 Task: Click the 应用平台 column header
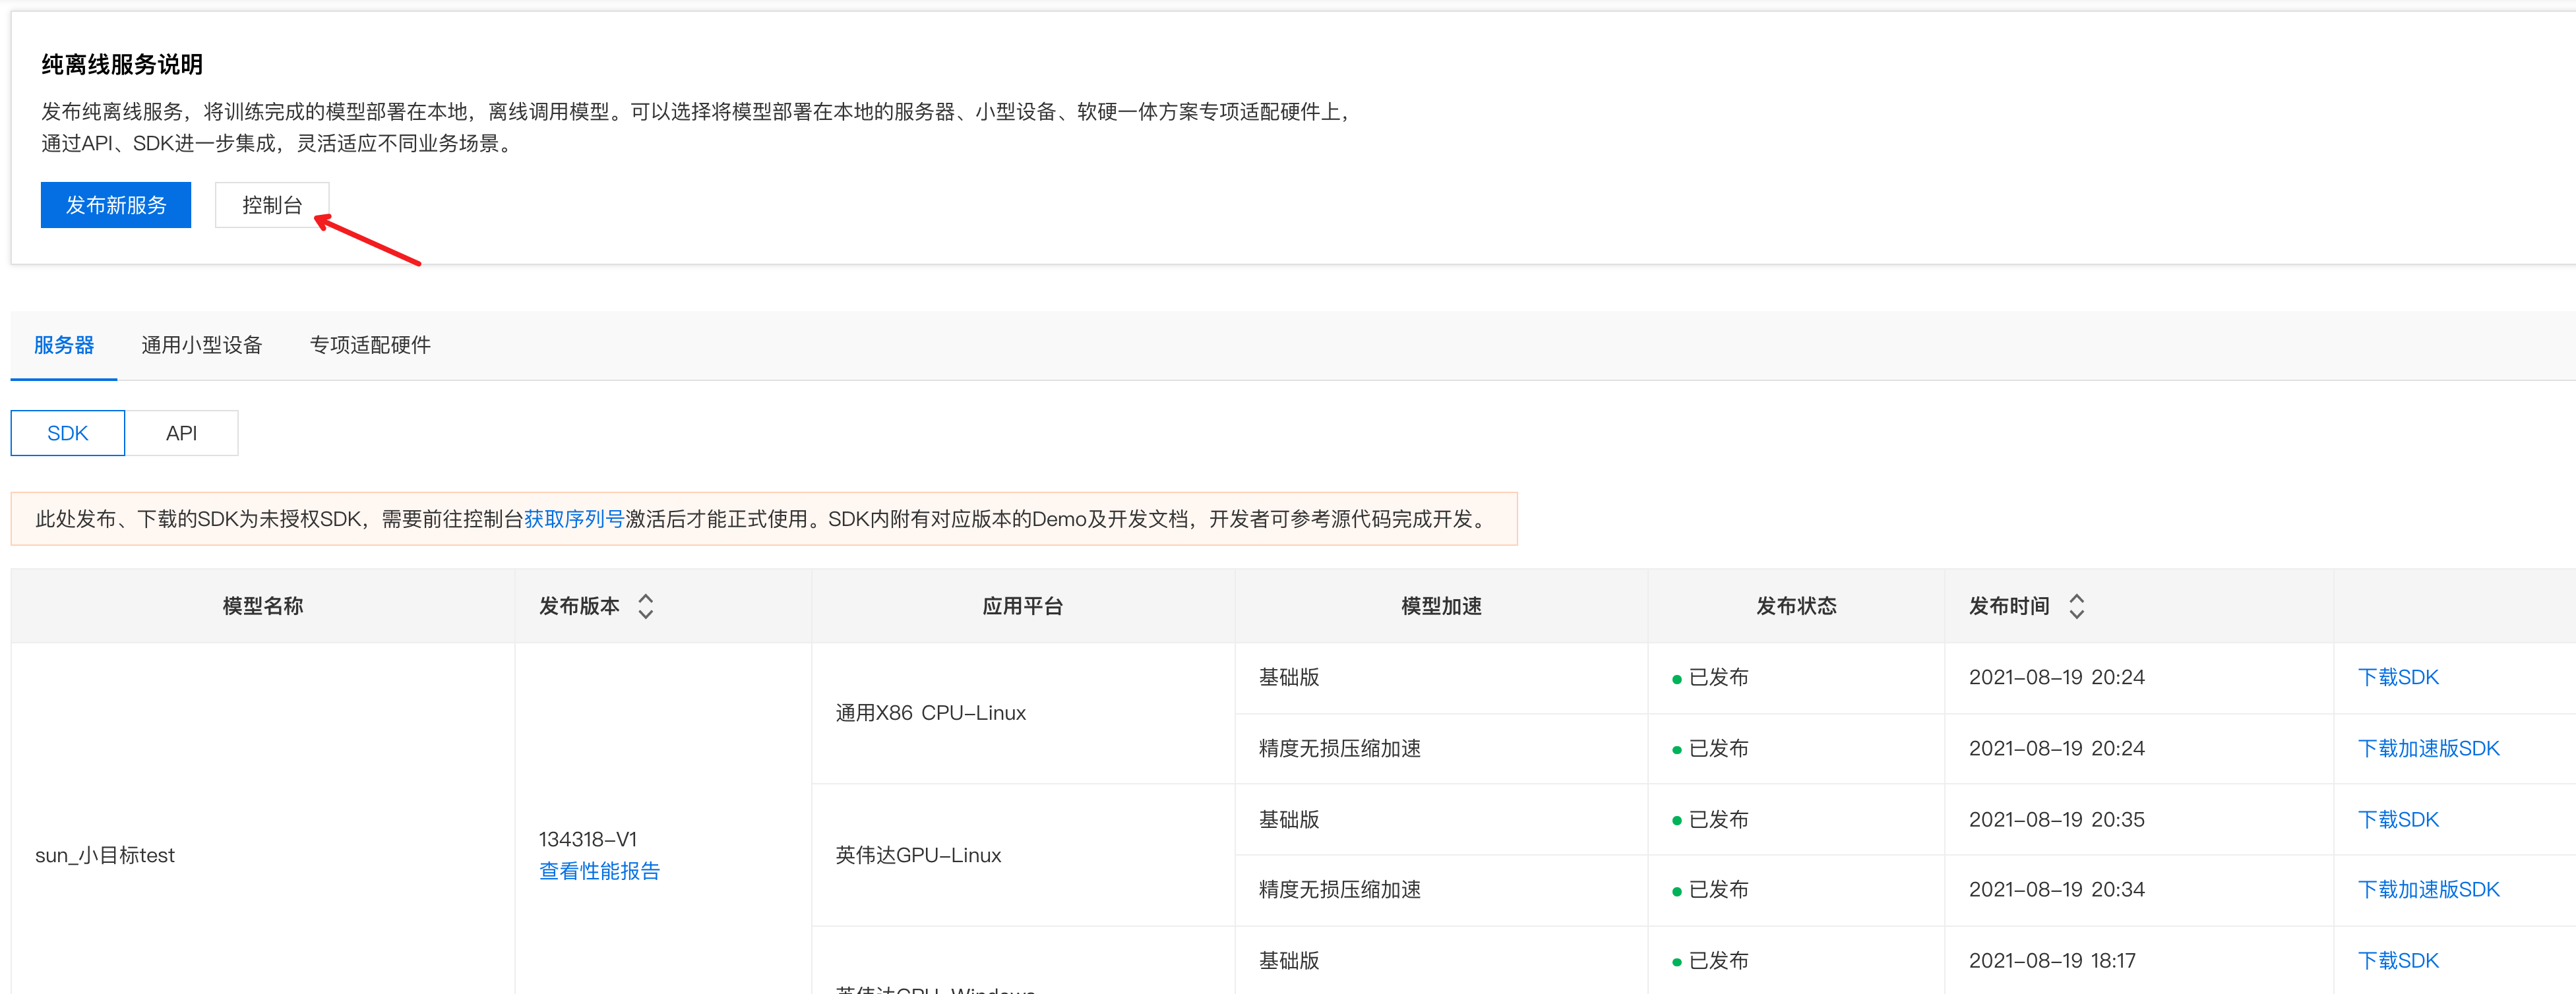tap(1022, 606)
